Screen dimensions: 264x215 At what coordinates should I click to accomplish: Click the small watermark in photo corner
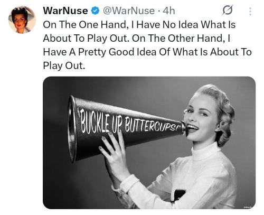tap(249, 207)
